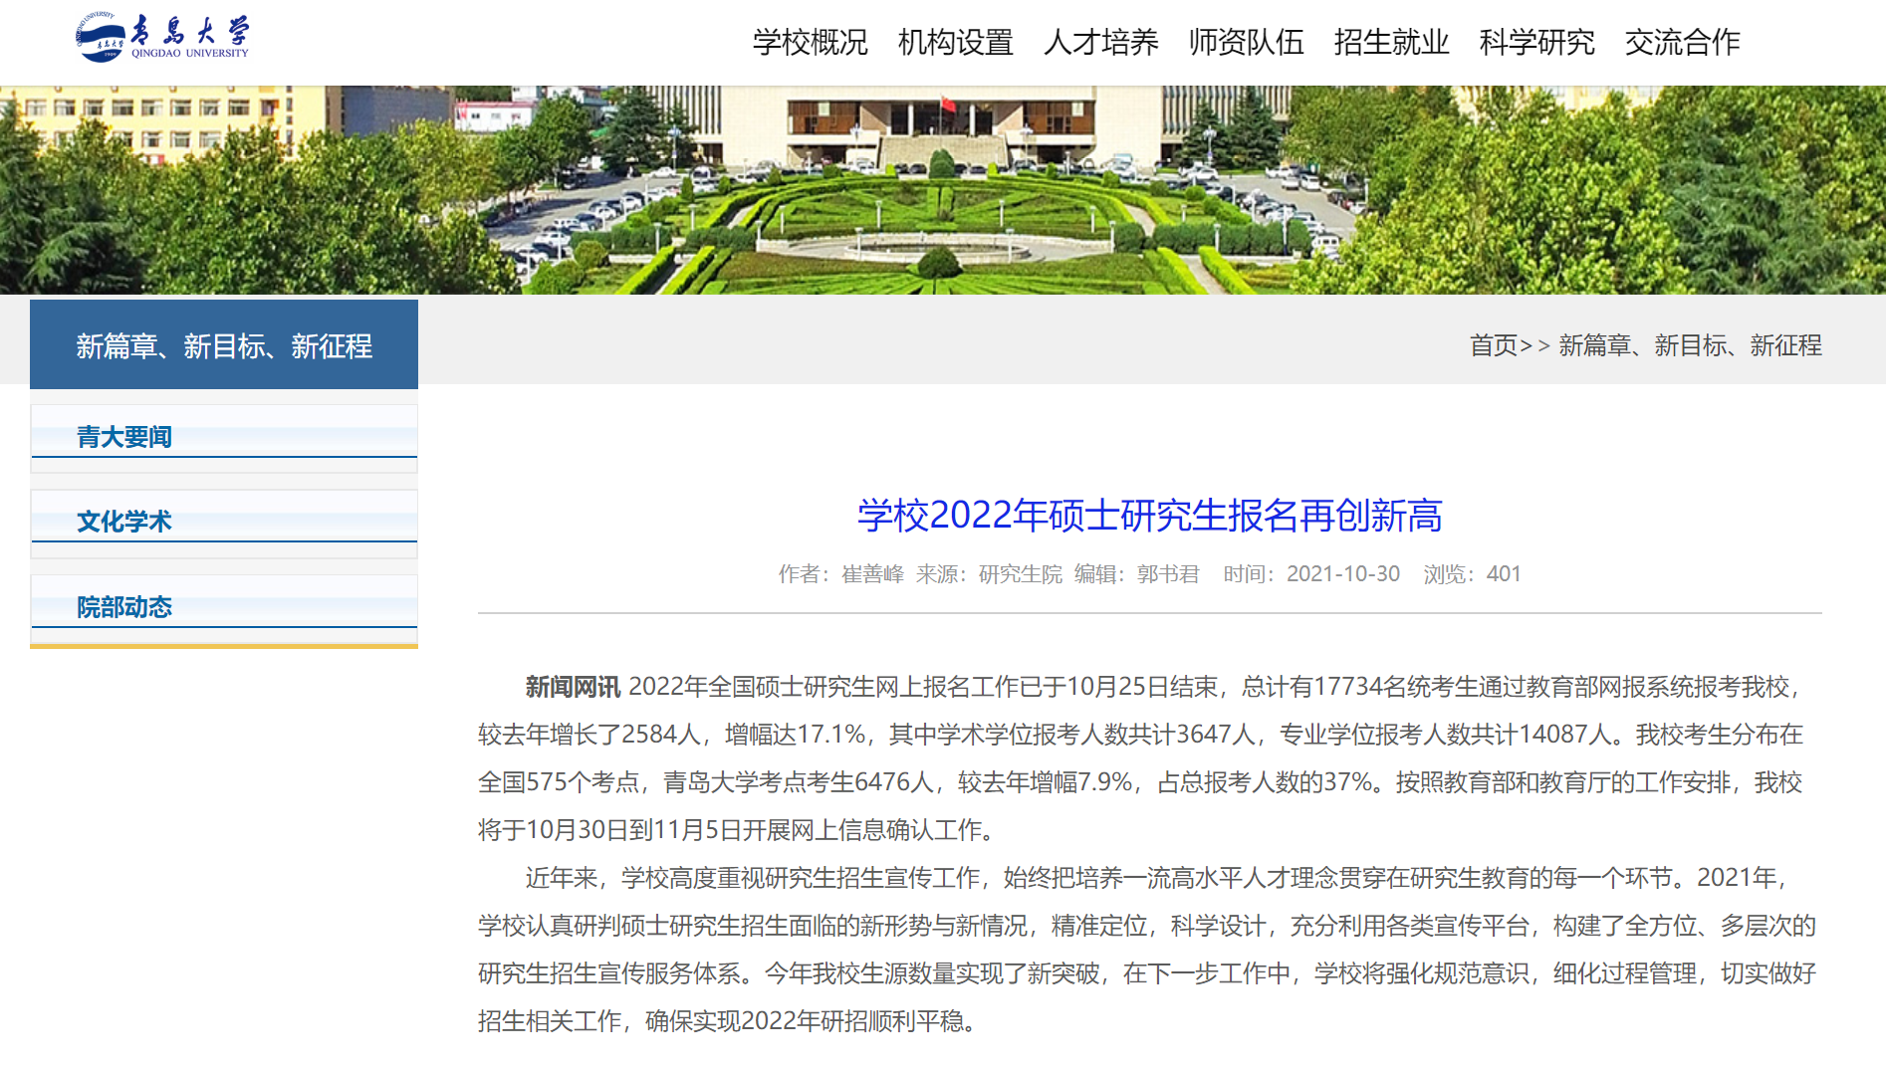Click the author text 崔善峰

(872, 573)
